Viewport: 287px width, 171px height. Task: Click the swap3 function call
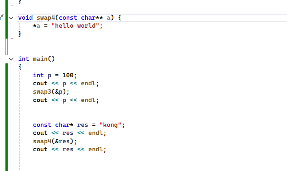pos(42,92)
